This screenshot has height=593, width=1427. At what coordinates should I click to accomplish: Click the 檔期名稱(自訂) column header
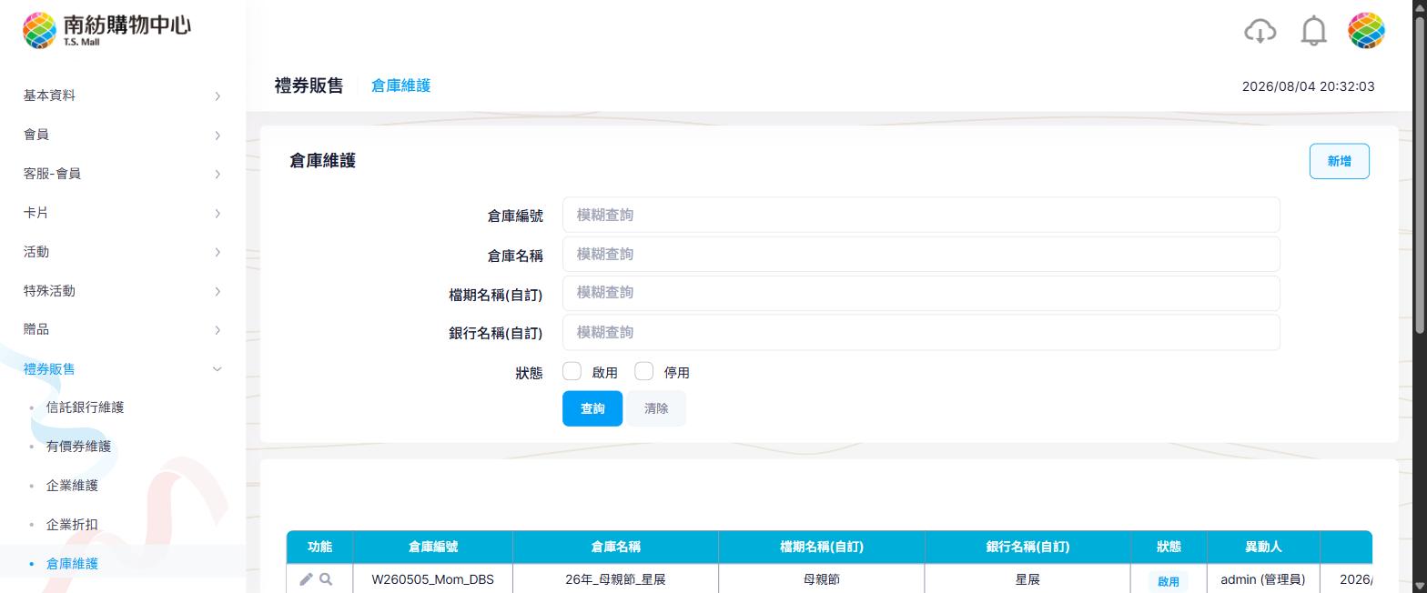[x=822, y=547]
